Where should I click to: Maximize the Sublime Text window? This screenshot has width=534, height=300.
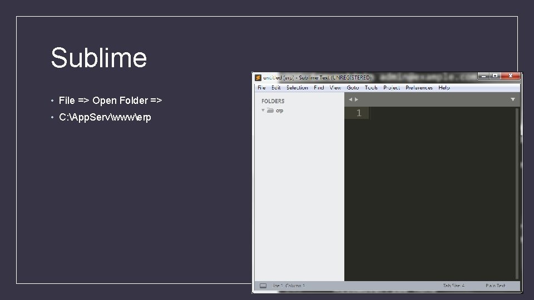495,76
